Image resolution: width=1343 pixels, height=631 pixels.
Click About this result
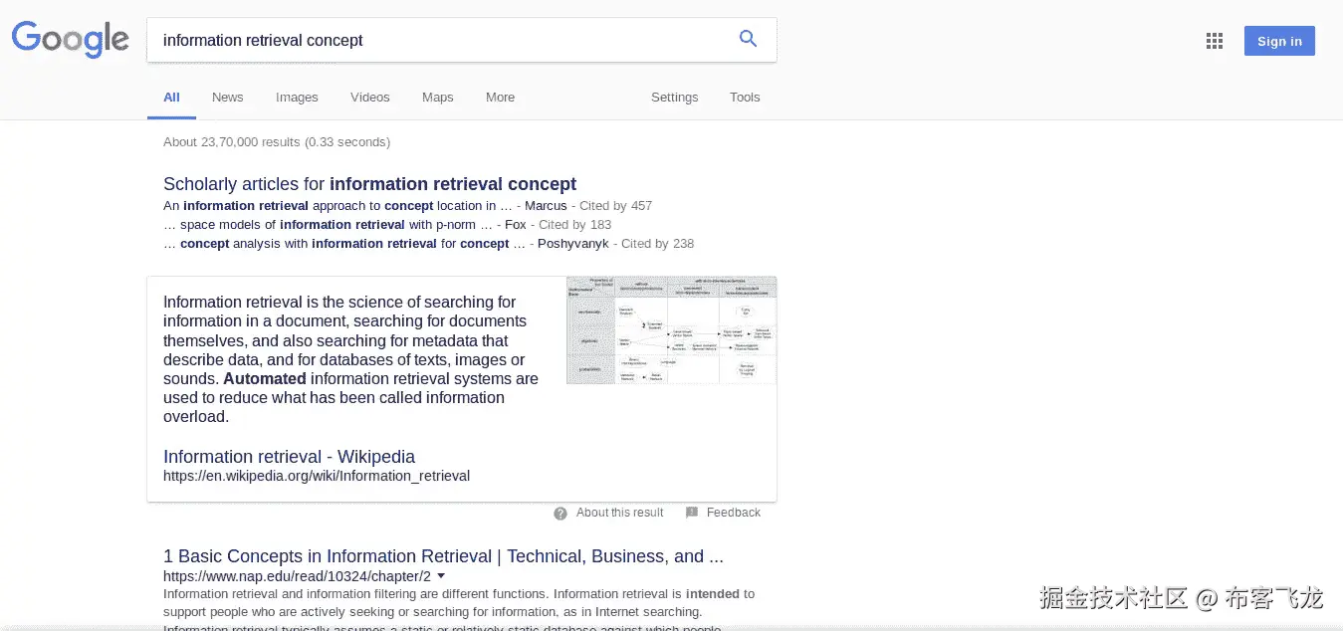(619, 513)
